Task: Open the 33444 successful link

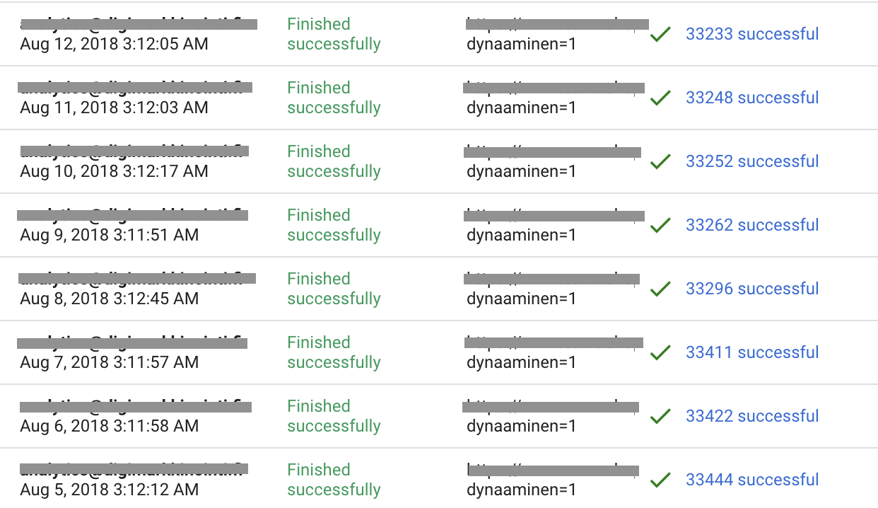Action: (752, 480)
